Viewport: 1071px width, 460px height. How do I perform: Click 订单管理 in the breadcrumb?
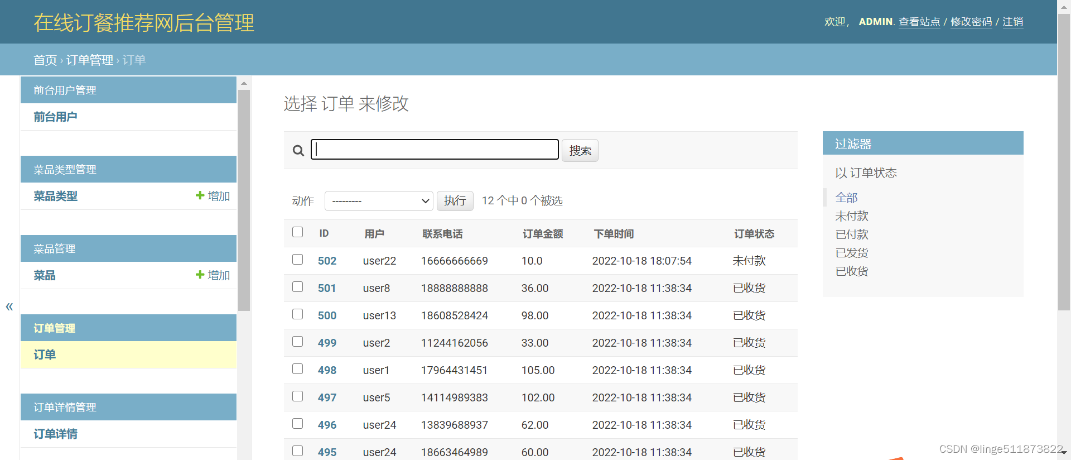(90, 60)
